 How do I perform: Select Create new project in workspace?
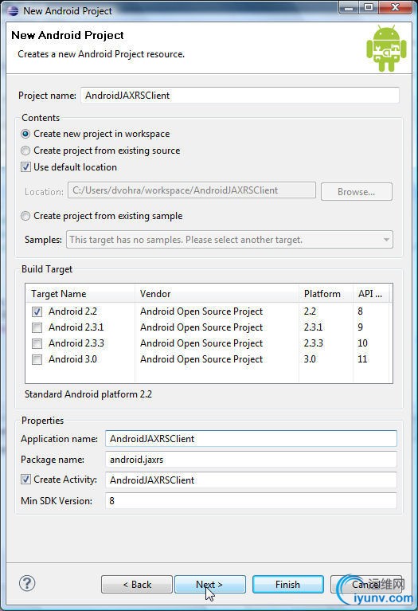(25, 134)
